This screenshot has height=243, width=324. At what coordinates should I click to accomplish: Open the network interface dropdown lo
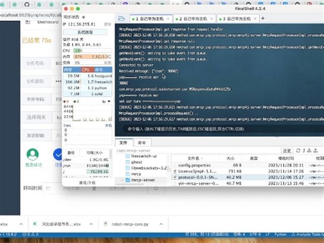106,102
